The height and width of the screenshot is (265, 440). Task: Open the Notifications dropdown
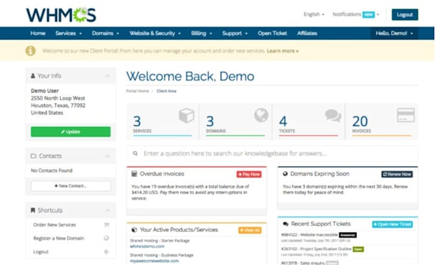[355, 14]
